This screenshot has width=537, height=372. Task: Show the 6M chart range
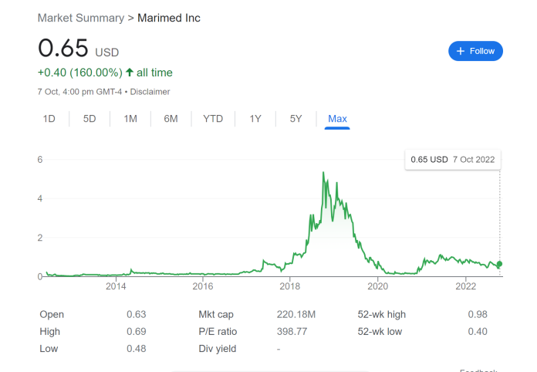[171, 119]
